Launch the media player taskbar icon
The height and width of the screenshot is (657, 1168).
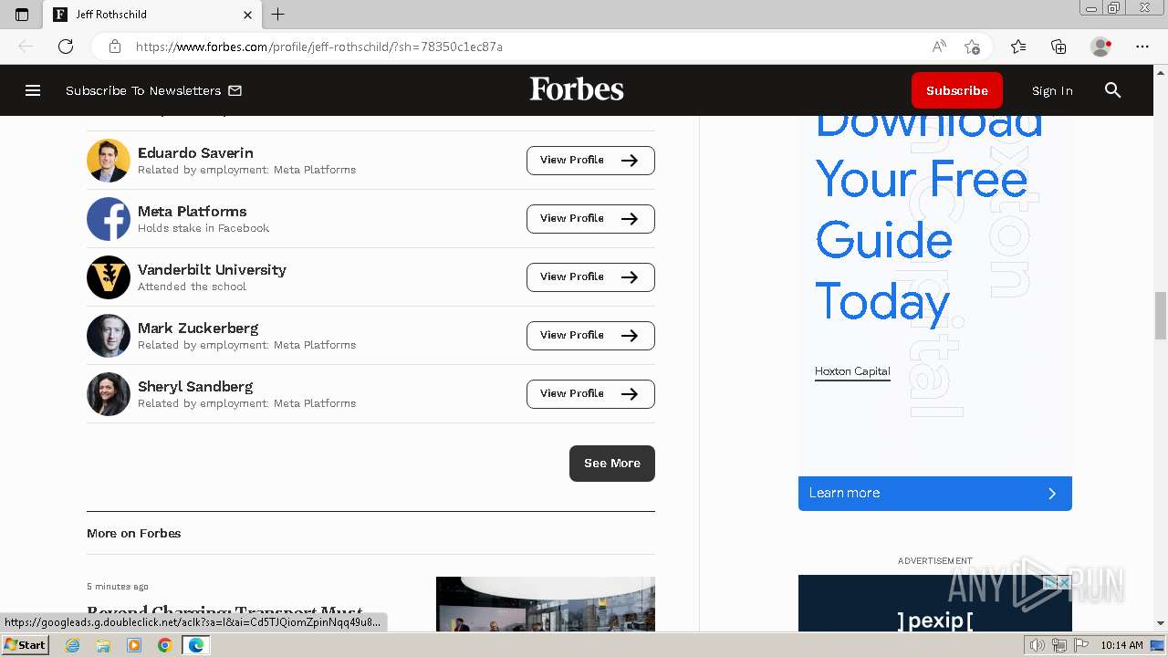click(134, 645)
